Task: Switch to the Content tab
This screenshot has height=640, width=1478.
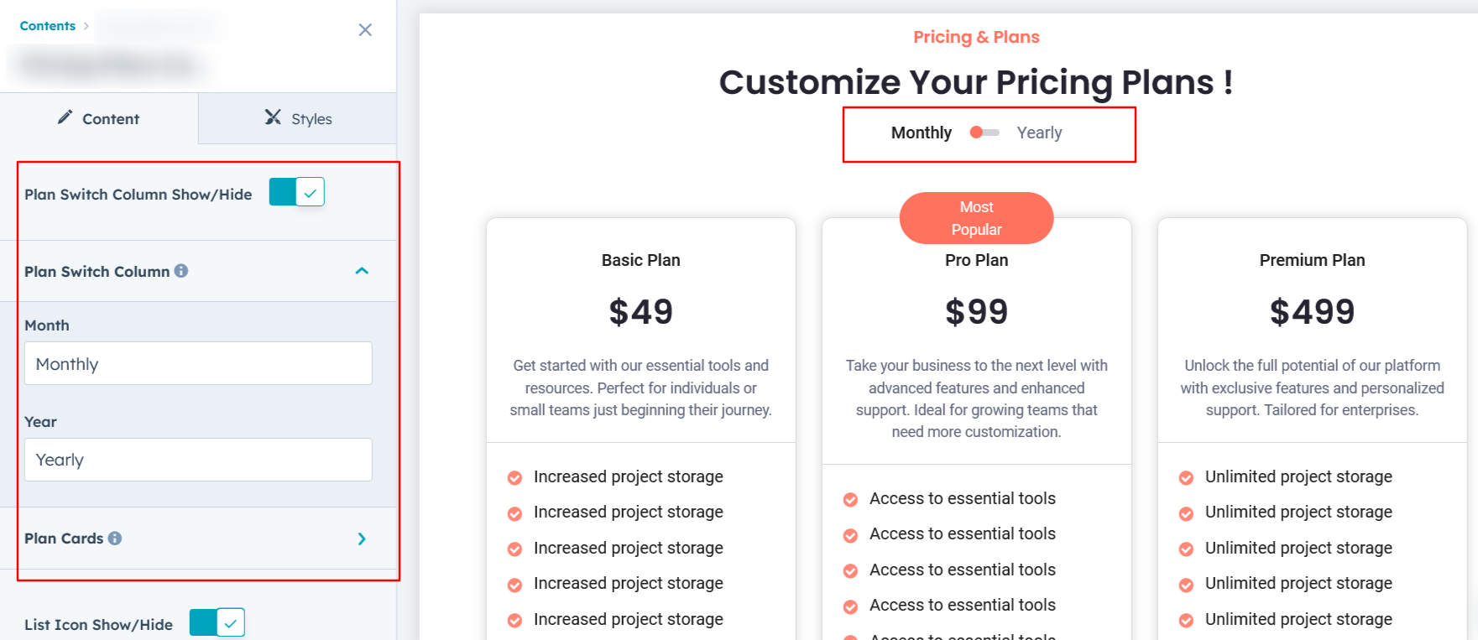Action: (x=99, y=119)
